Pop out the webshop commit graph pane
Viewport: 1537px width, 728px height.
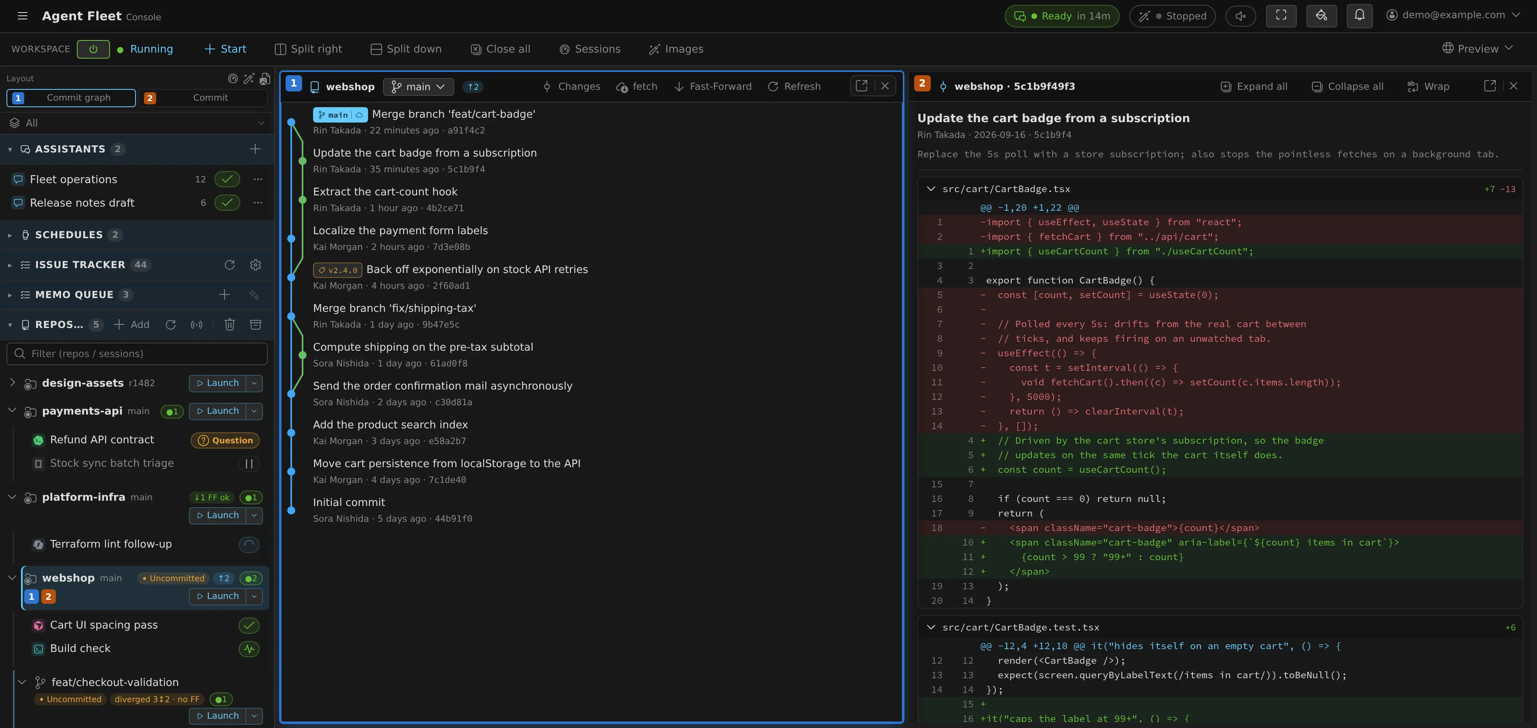coord(862,86)
